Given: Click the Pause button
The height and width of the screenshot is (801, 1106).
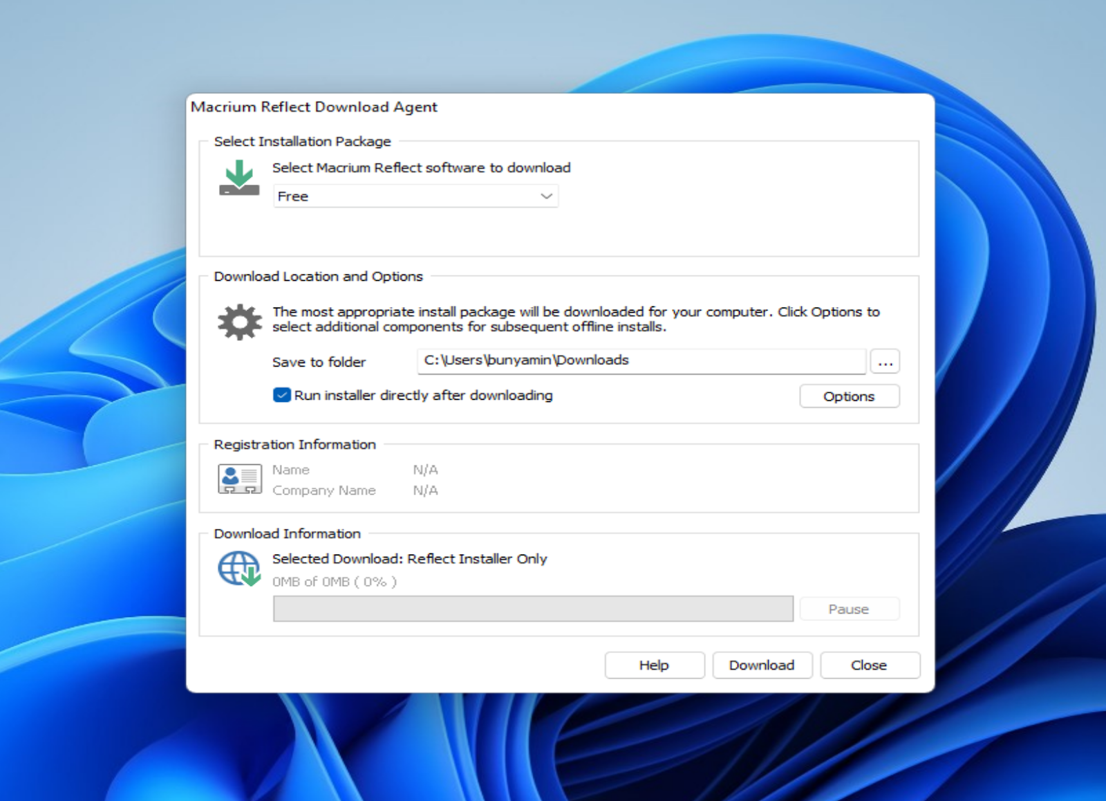Looking at the screenshot, I should [849, 609].
